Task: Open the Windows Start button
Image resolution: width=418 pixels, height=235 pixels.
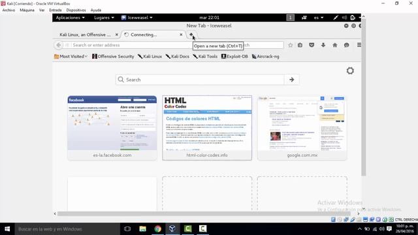Action: tap(7, 229)
